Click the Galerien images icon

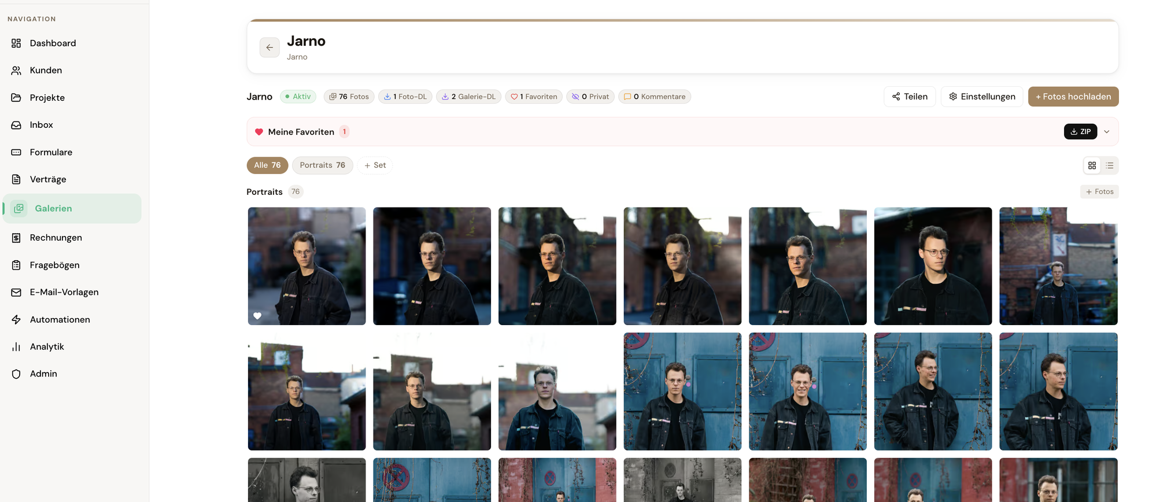pyautogui.click(x=19, y=208)
